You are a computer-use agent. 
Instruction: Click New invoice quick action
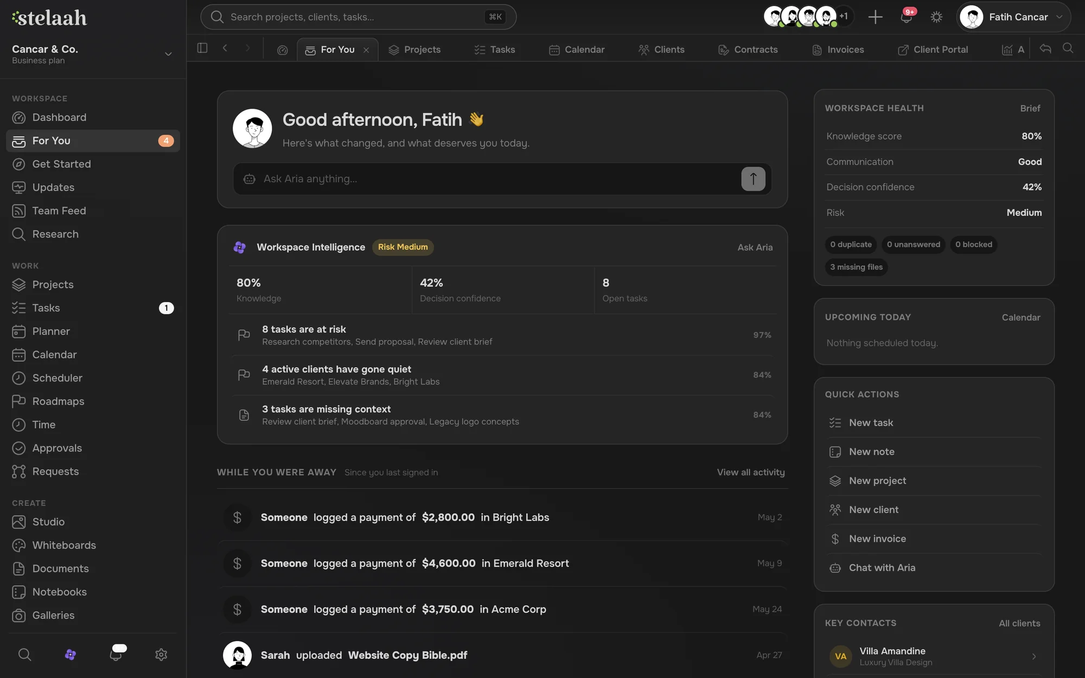(x=934, y=539)
